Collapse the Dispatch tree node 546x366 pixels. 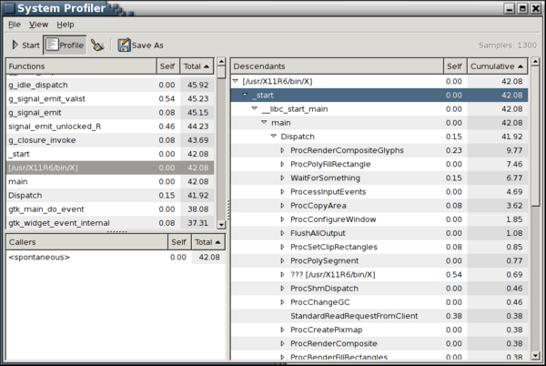point(273,136)
